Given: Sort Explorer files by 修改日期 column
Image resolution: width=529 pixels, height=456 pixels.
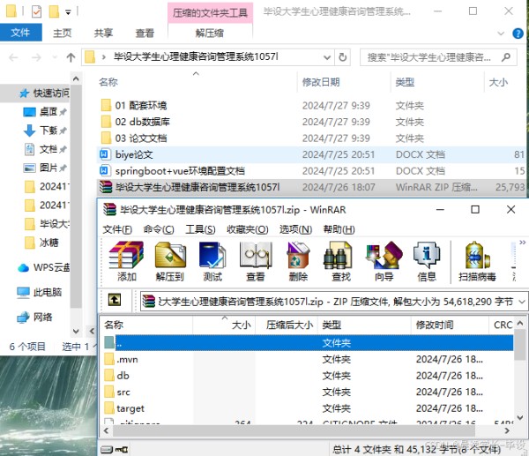Looking at the screenshot, I should pos(321,82).
